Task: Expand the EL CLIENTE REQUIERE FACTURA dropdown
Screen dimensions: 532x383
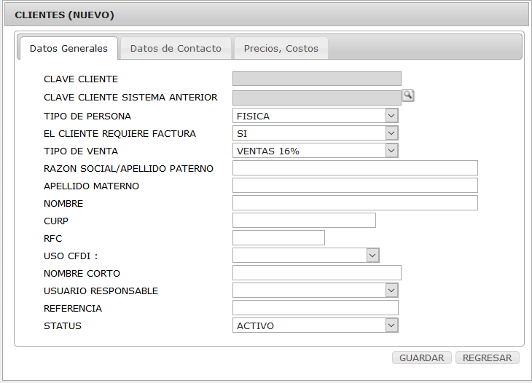Action: pos(316,133)
